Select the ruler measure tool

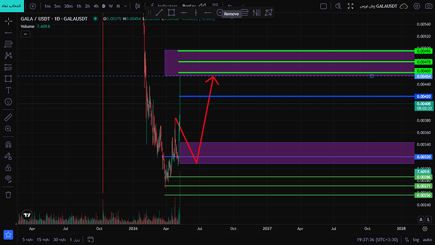[8, 117]
